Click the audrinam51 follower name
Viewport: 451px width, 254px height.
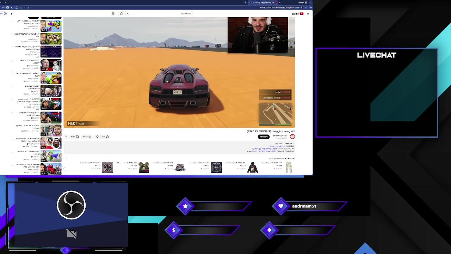pyautogui.click(x=304, y=206)
